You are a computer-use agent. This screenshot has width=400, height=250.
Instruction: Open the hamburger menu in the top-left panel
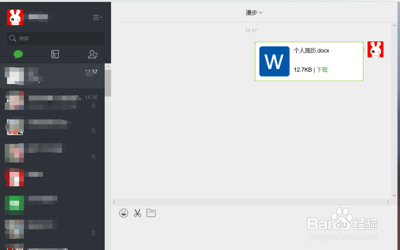[x=96, y=17]
